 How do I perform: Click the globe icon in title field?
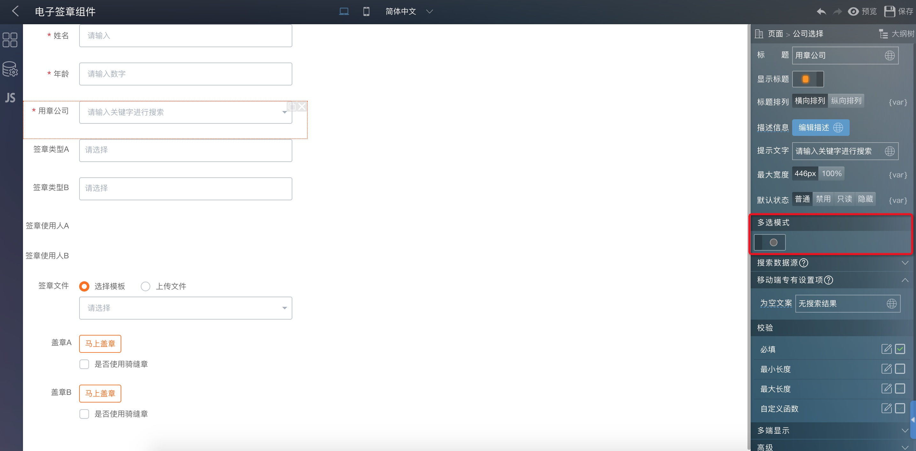tap(889, 55)
